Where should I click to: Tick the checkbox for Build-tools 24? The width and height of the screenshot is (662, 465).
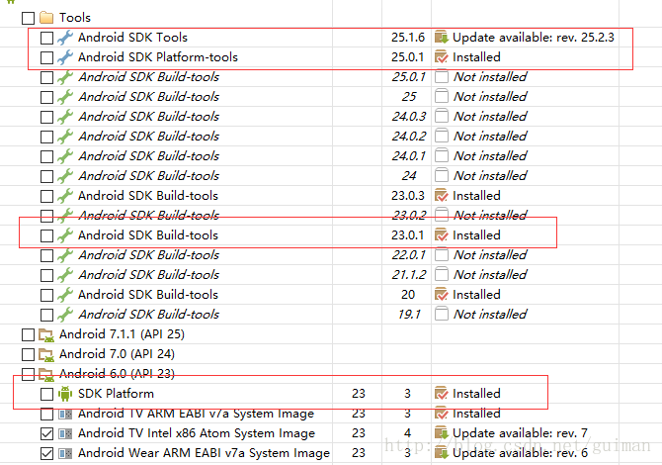pyautogui.click(x=46, y=177)
